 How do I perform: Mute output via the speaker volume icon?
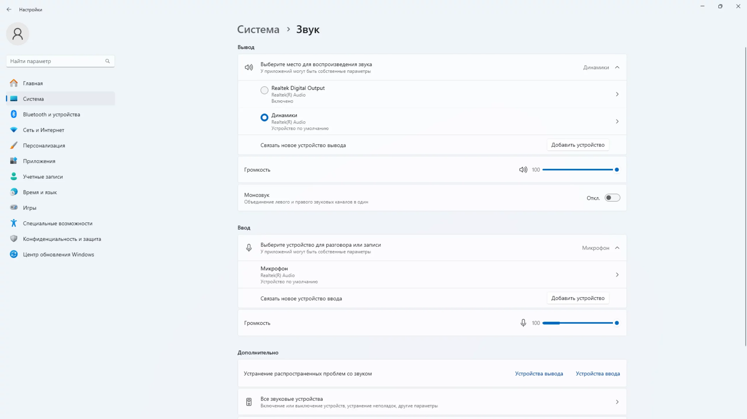pyautogui.click(x=523, y=170)
